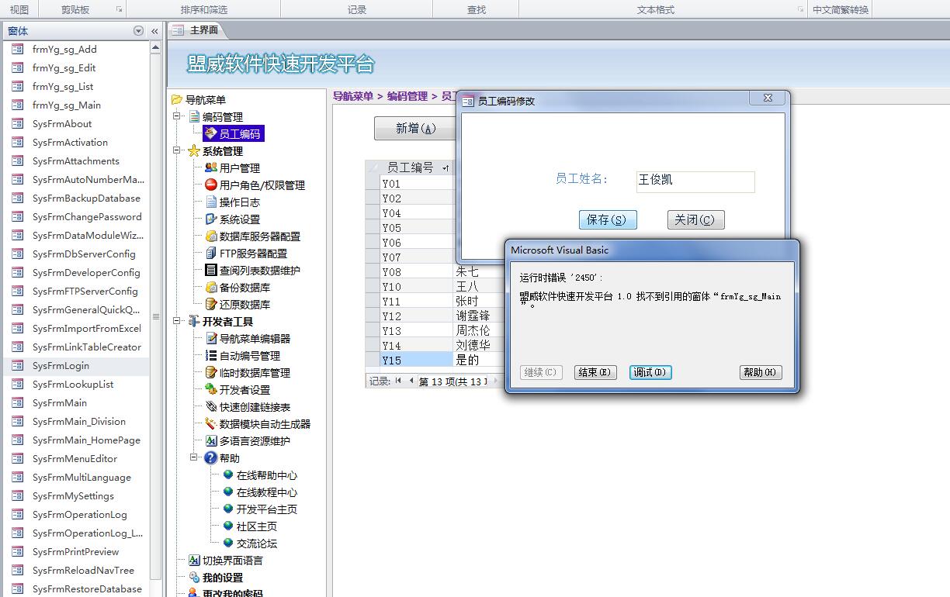This screenshot has height=597, width=950.
Task: Open SysFrmAbout form icon
Action: pos(17,123)
